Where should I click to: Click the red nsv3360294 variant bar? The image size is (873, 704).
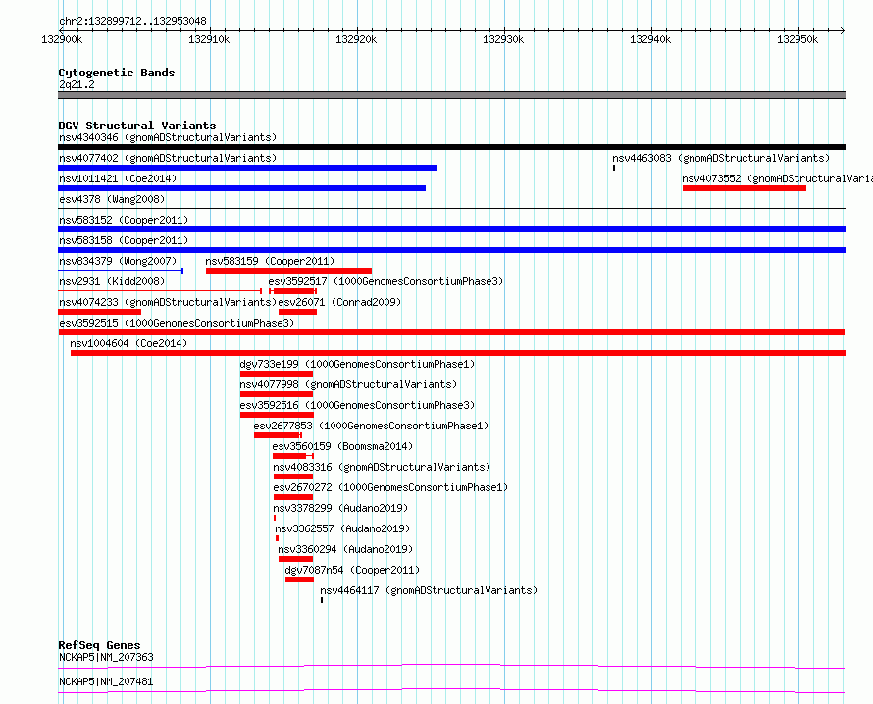tap(295, 559)
